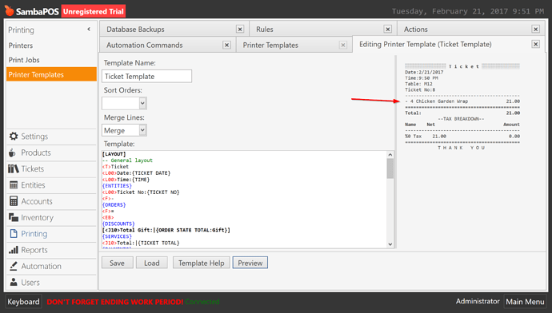Click the [LAYOUT] line in the template
This screenshot has width=552, height=313.
coord(114,154)
